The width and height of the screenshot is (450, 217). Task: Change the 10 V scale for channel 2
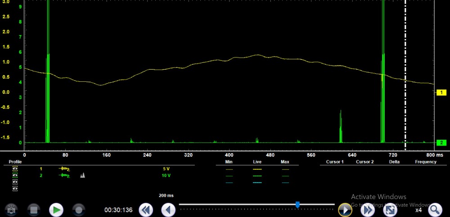pos(166,176)
